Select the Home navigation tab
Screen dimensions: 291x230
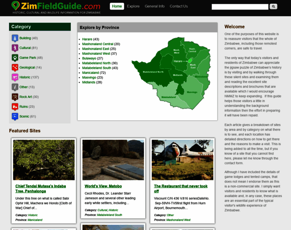click(x=117, y=6)
